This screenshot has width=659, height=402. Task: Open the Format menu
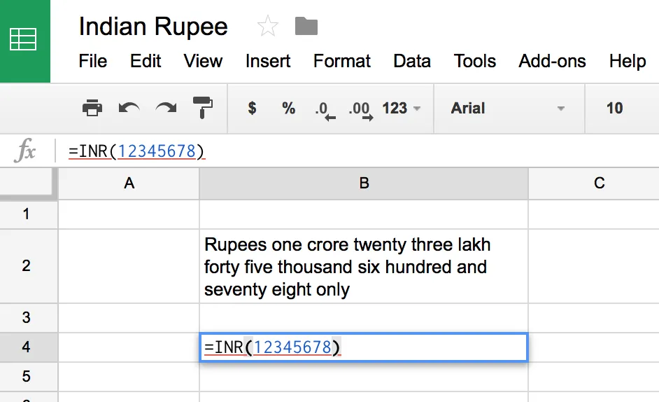pos(341,61)
